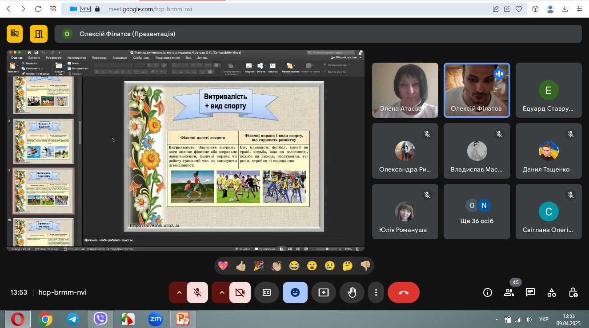Open browser downloads
This screenshot has width=589, height=328.
565,8
